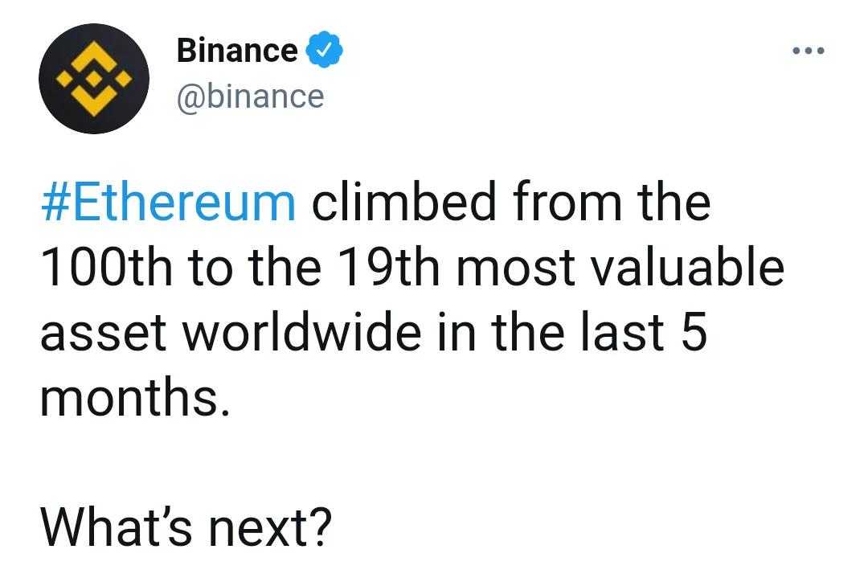This screenshot has width=868, height=578.
Task: Click "100th" in the tweet text
Action: (x=107, y=268)
